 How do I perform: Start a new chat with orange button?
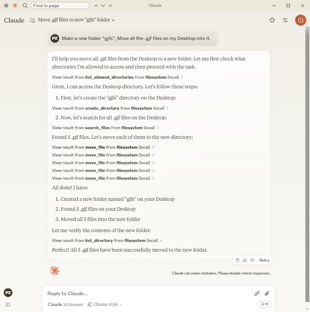pos(300,20)
